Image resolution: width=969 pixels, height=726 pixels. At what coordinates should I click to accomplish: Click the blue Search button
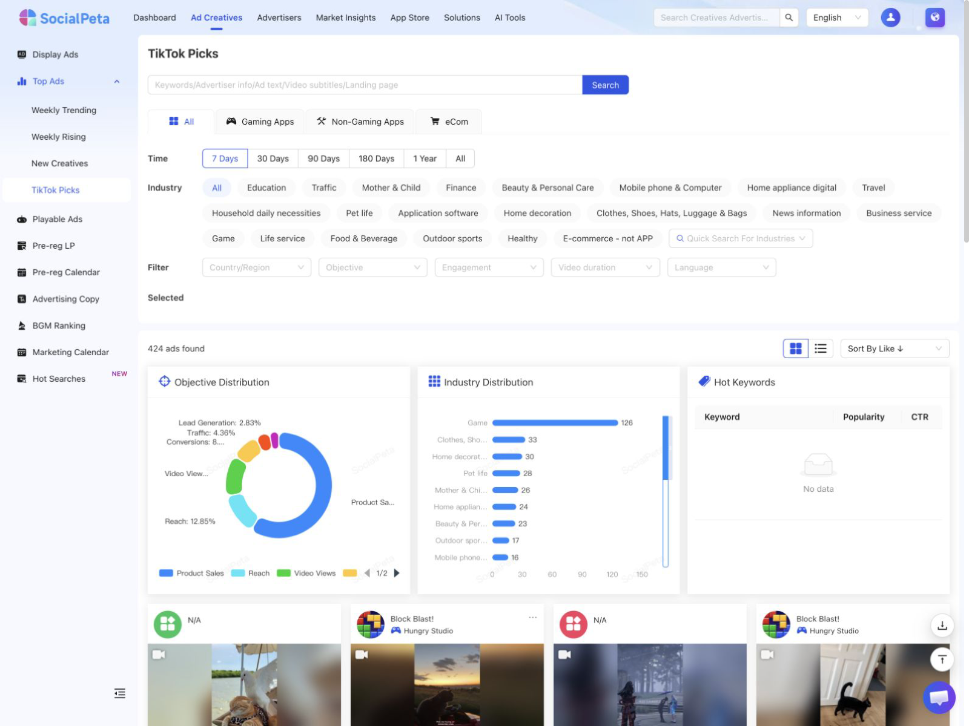(606, 85)
